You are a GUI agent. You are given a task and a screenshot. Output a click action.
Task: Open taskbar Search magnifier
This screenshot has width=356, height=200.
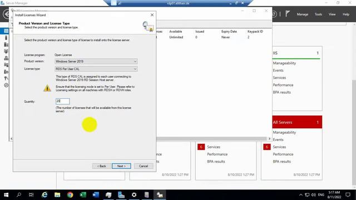coord(19,195)
